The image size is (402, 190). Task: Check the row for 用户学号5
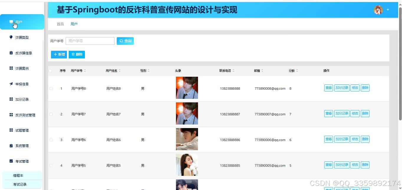pyautogui.click(x=51, y=166)
